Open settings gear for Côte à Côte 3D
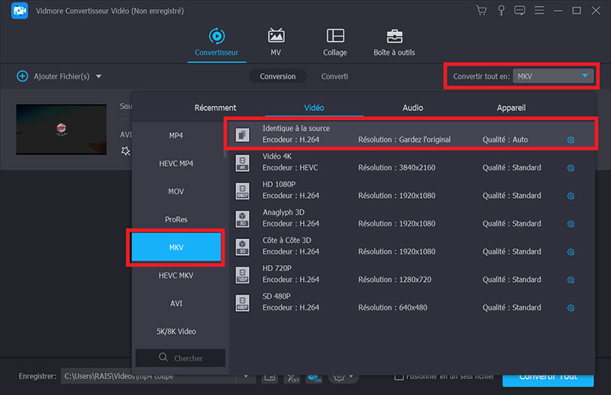Viewport: 611px width, 395px height. (x=571, y=252)
